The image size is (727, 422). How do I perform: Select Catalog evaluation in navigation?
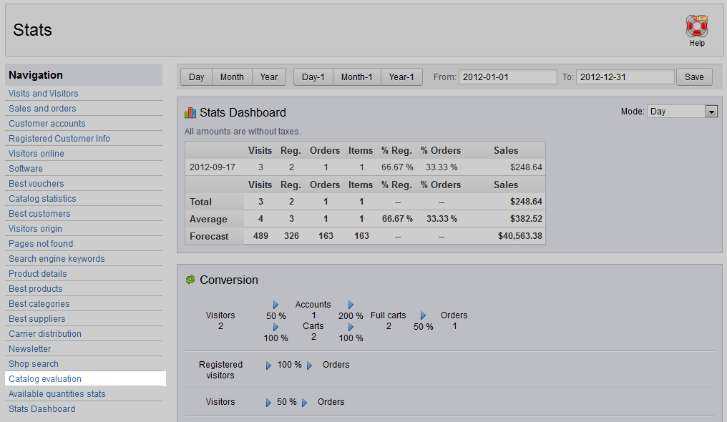tap(45, 379)
